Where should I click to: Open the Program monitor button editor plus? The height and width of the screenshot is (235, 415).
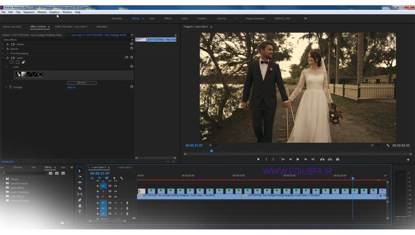(x=408, y=159)
